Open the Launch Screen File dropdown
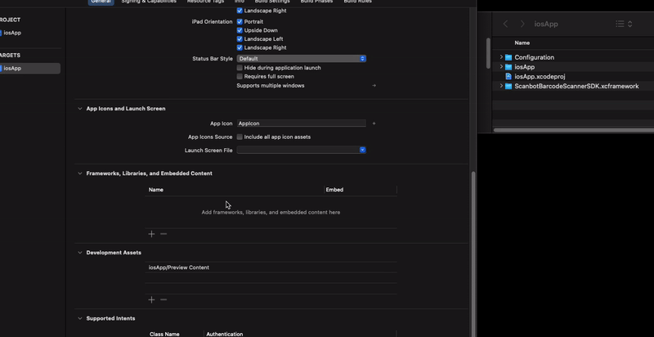Screen dimensions: 654x337 click(301, 151)
